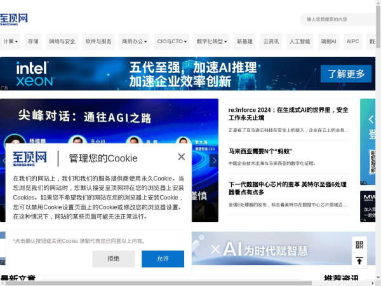
Task: Open the 新基建 navigation item
Action: click(x=244, y=41)
